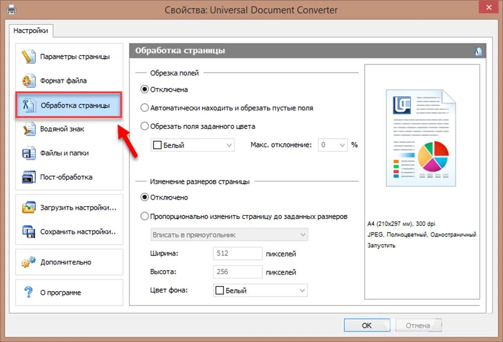Click the Высота field showing 256
503x342 pixels.
click(x=238, y=272)
